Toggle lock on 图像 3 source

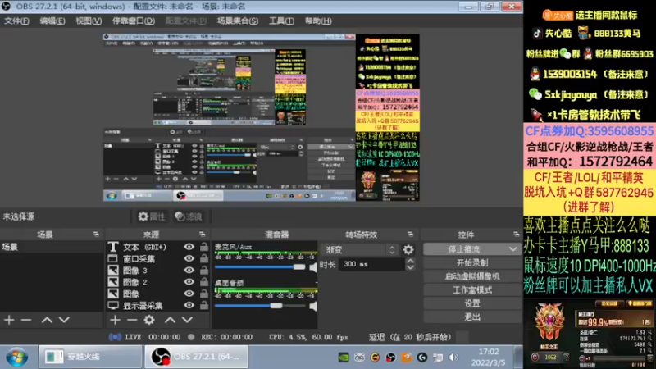[203, 271]
